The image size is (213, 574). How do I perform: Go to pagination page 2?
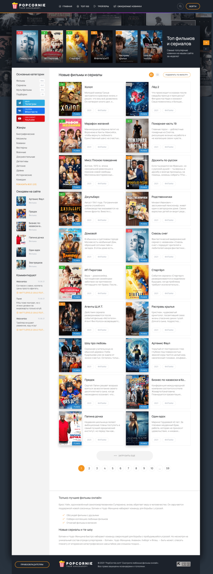pos(89,468)
